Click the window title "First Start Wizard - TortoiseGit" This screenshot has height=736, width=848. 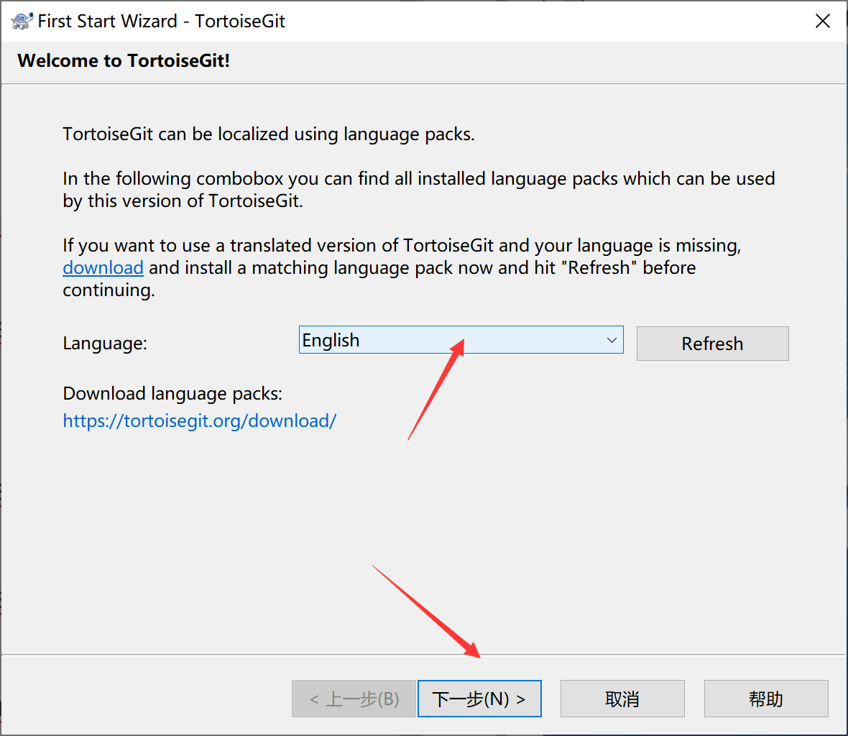point(161,21)
